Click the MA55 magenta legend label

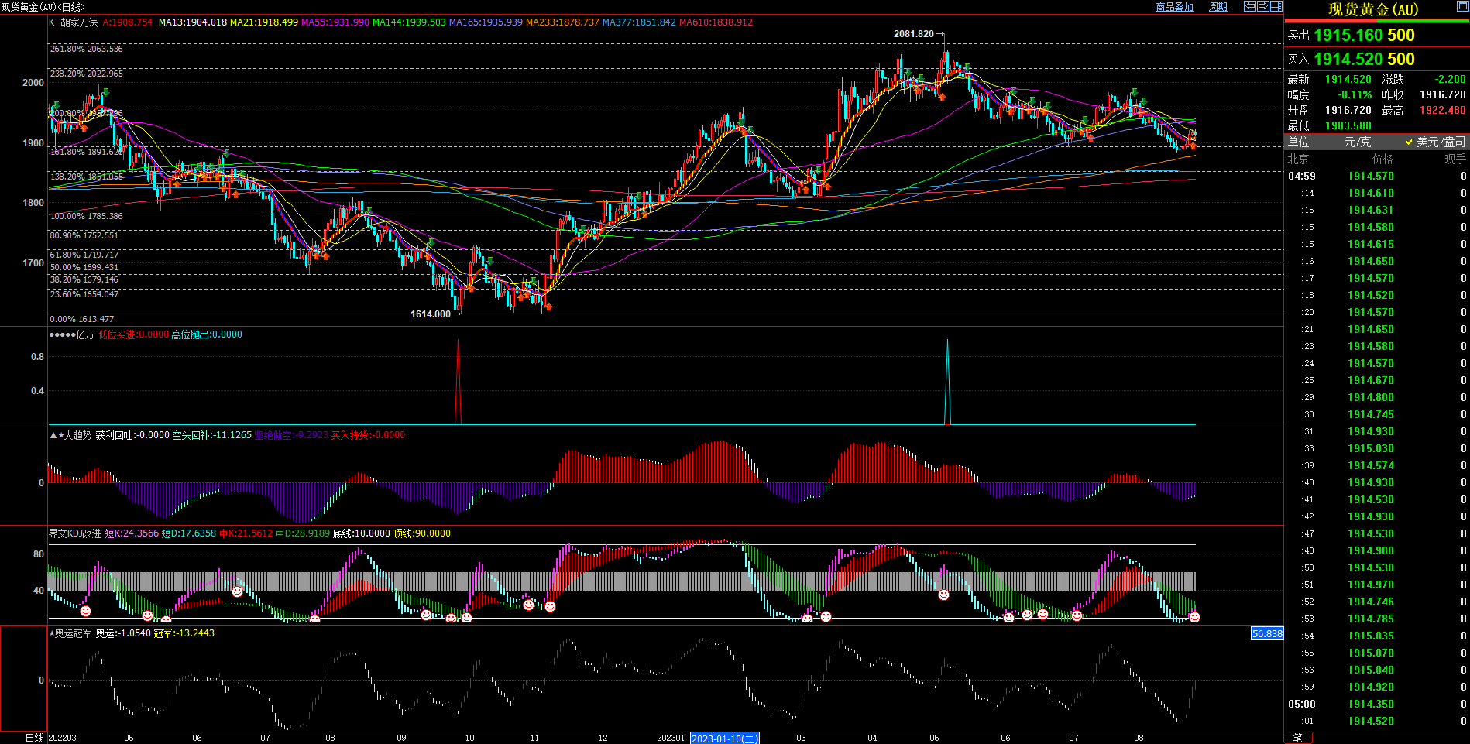[335, 22]
